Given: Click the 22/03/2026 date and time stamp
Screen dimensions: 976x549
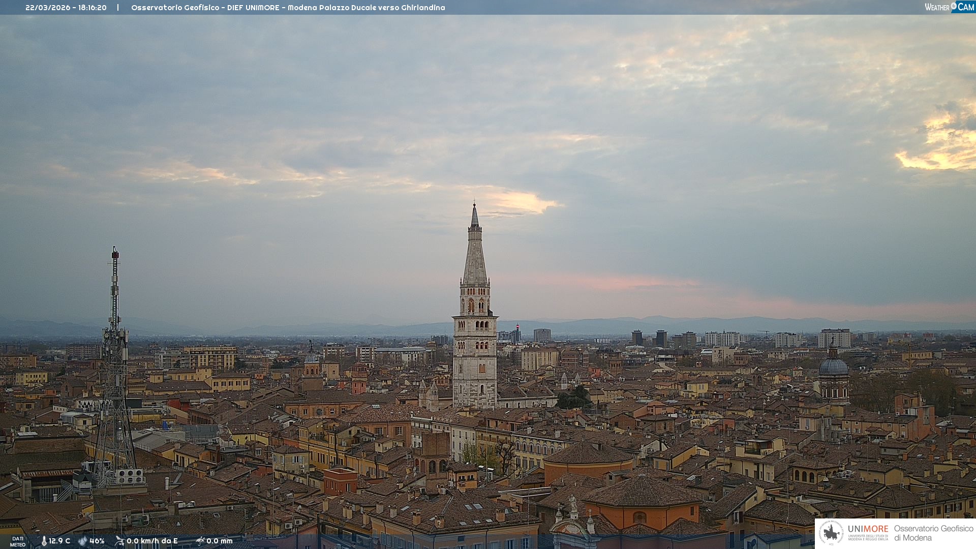Looking at the screenshot, I should 66,8.
